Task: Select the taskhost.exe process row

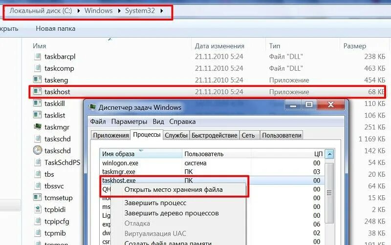Action: click(212, 180)
